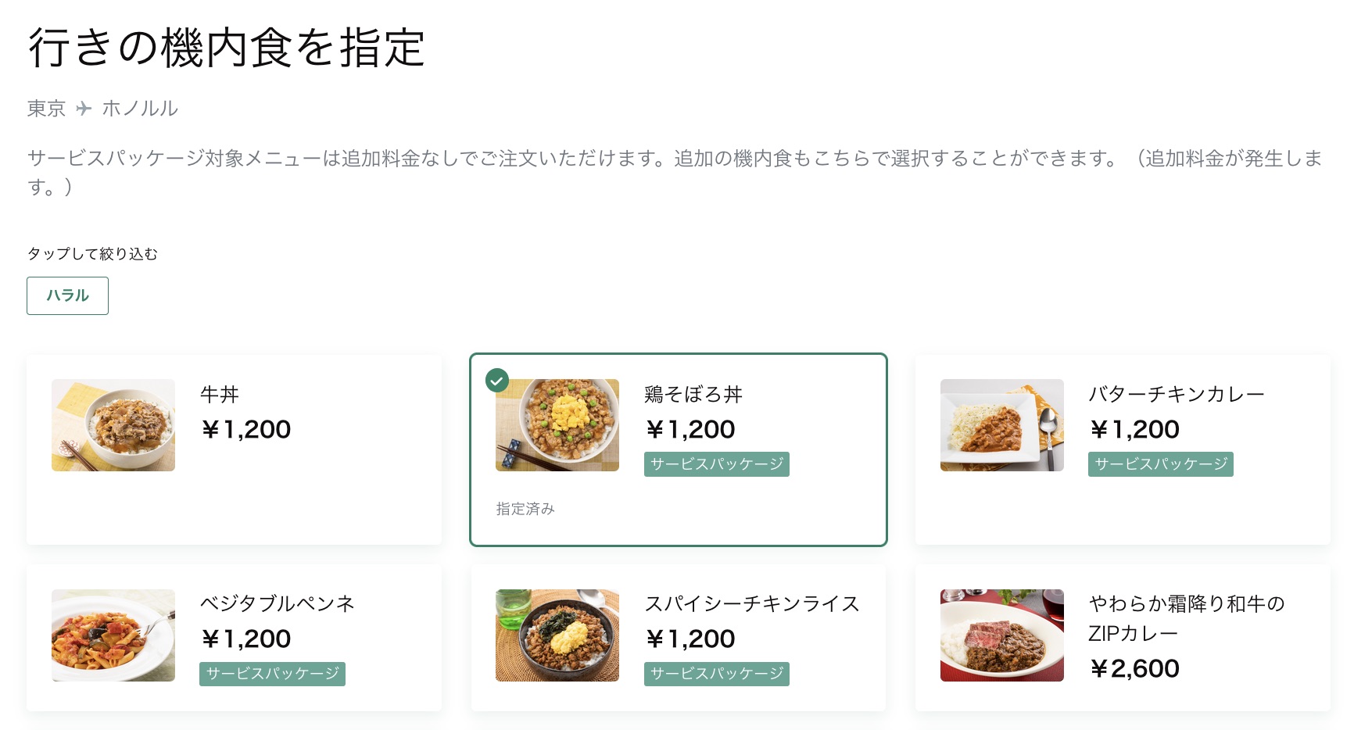Viewport: 1354px width, 730px height.
Task: Click the green checkmark on 鶏そぼろ丼 card
Action: tap(496, 381)
